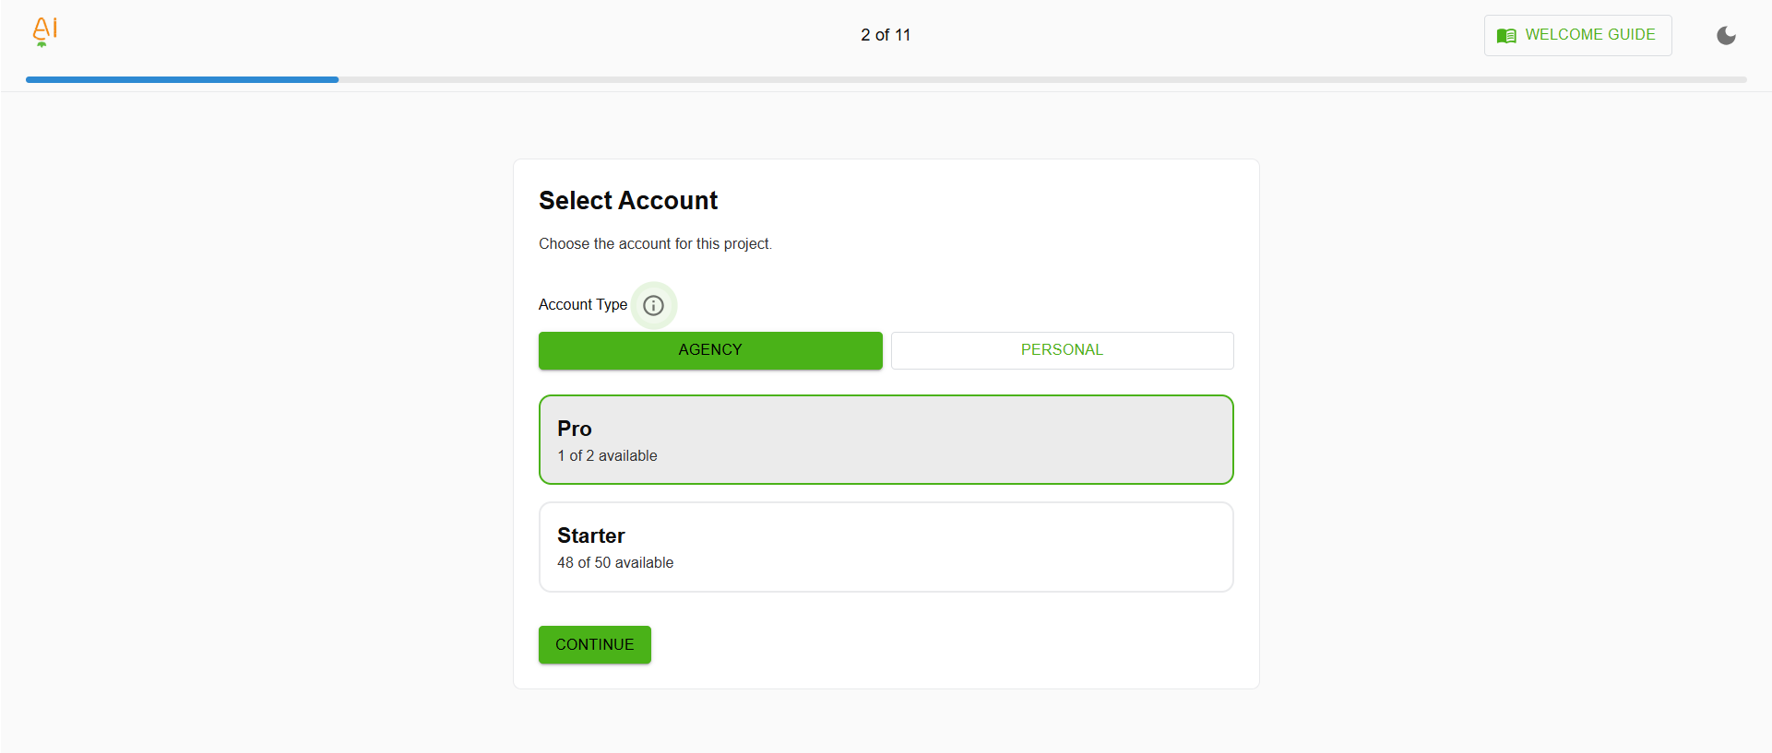
Task: Open the Account Type info tooltip icon
Action: (x=654, y=305)
